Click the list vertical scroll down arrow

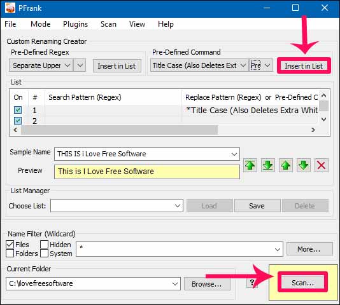pyautogui.click(x=323, y=119)
